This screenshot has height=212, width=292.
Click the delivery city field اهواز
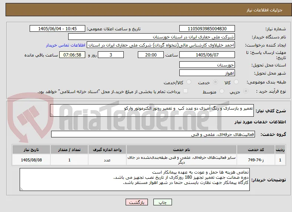click(x=207, y=73)
